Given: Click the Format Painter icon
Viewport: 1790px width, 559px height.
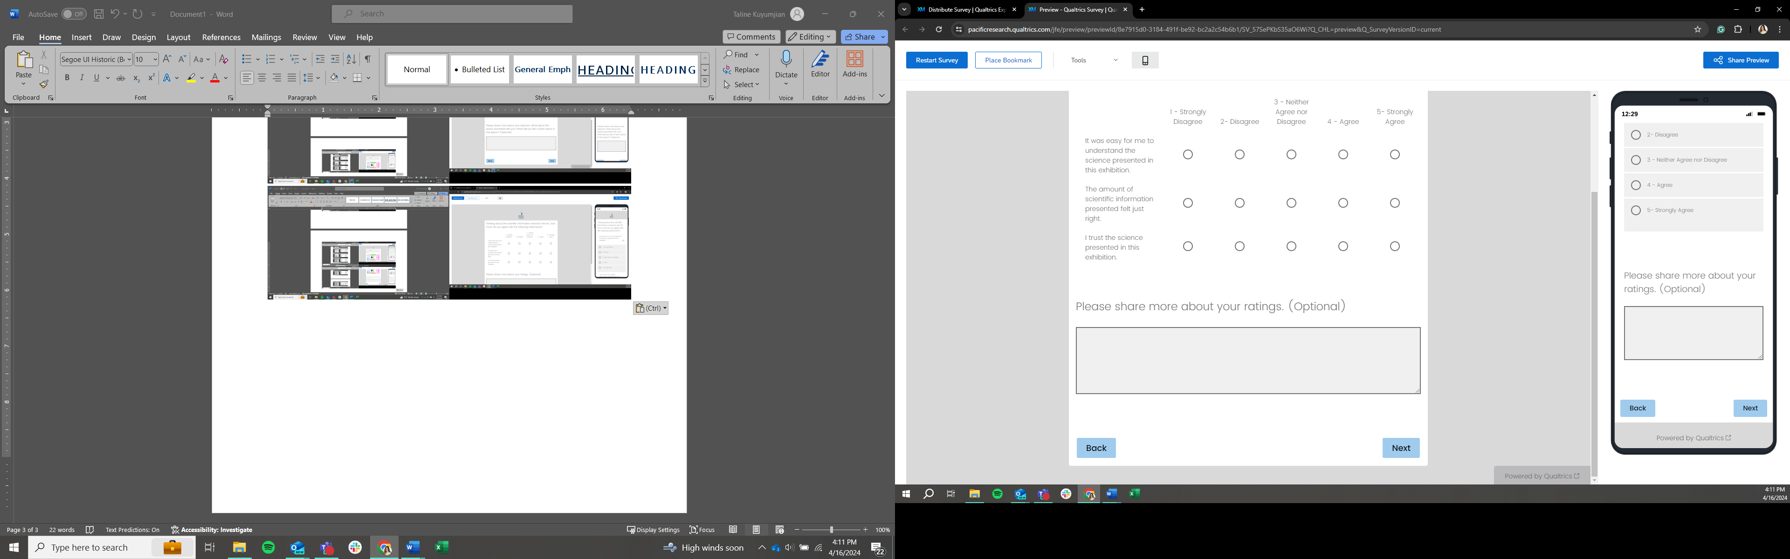Looking at the screenshot, I should pyautogui.click(x=44, y=85).
